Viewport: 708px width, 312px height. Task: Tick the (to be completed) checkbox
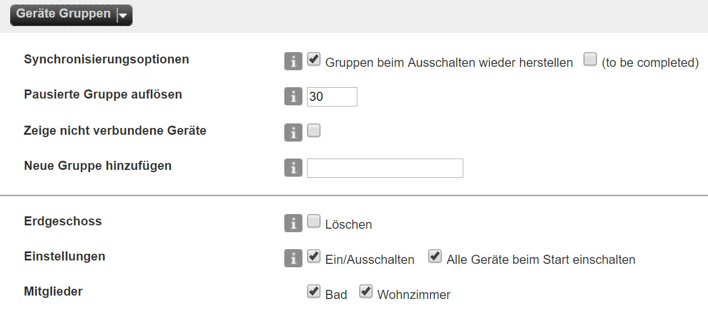(x=590, y=59)
